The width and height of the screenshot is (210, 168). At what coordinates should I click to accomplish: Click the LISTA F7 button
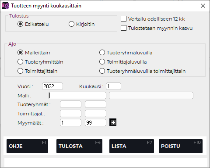[132, 146]
